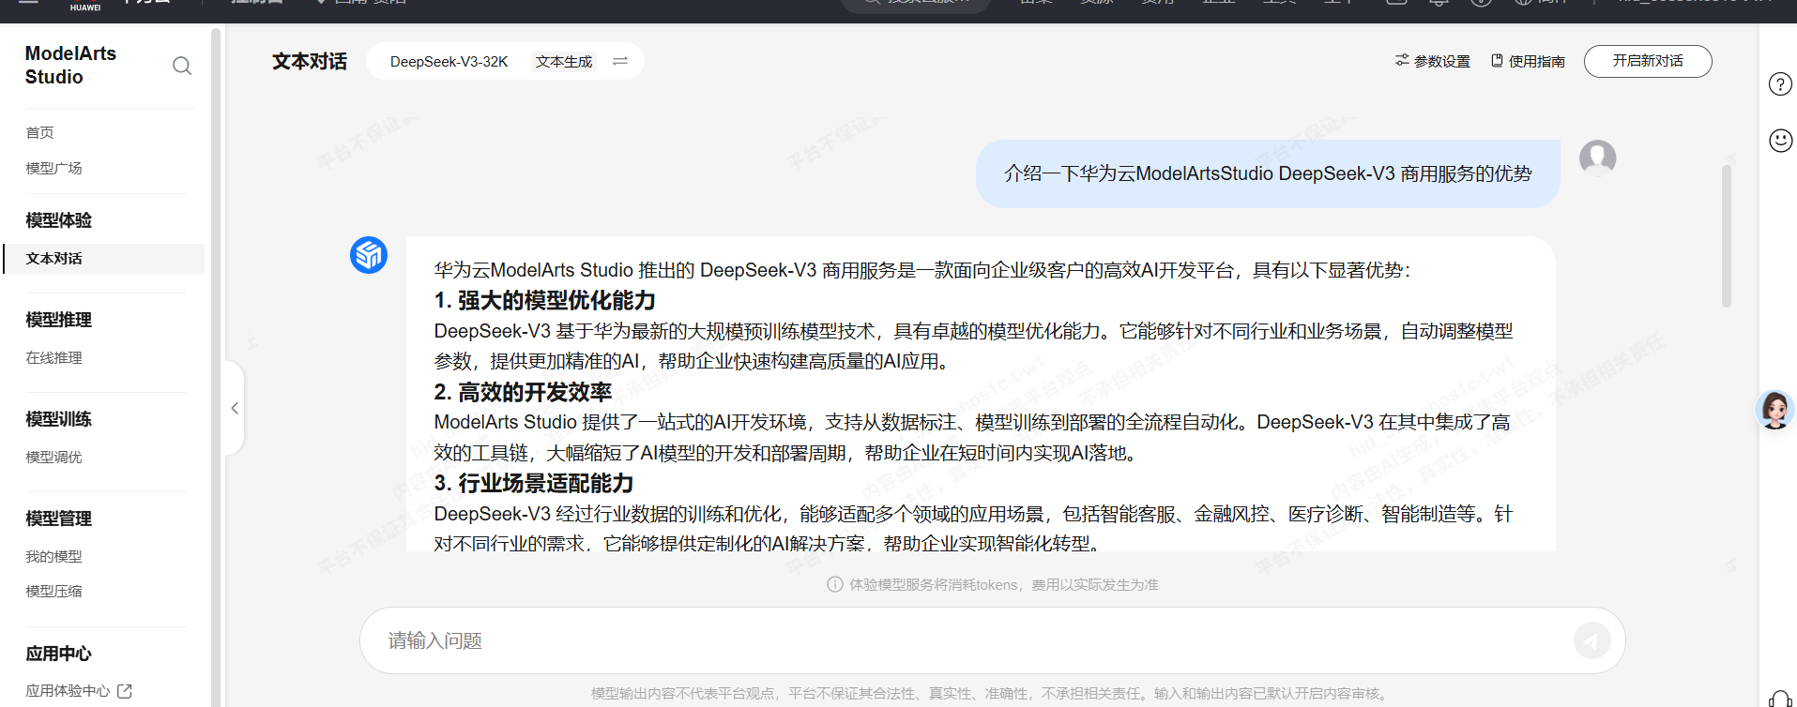This screenshot has width=1797, height=707.
Task: Open 模型压缩 in the sidebar
Action: [x=54, y=592]
